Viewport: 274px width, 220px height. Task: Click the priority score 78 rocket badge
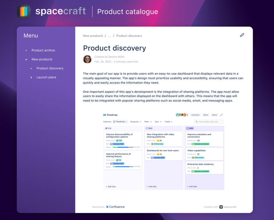pyautogui.click(x=119, y=160)
